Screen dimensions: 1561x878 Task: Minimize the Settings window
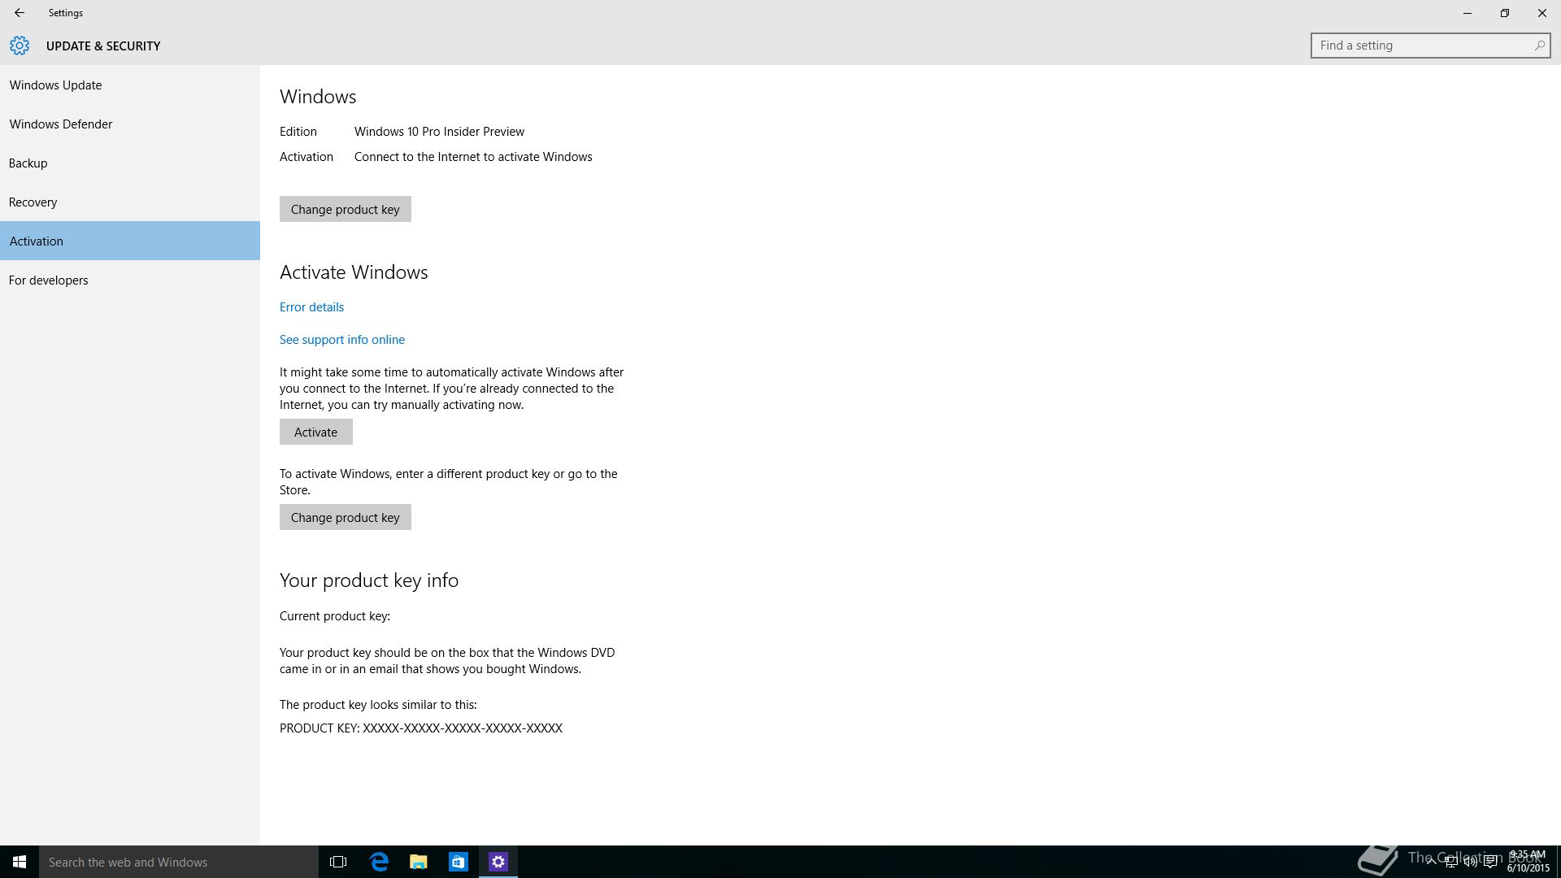(x=1468, y=13)
